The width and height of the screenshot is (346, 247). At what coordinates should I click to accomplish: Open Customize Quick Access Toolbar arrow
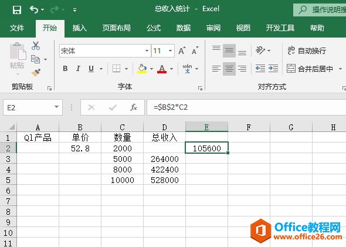pos(75,10)
